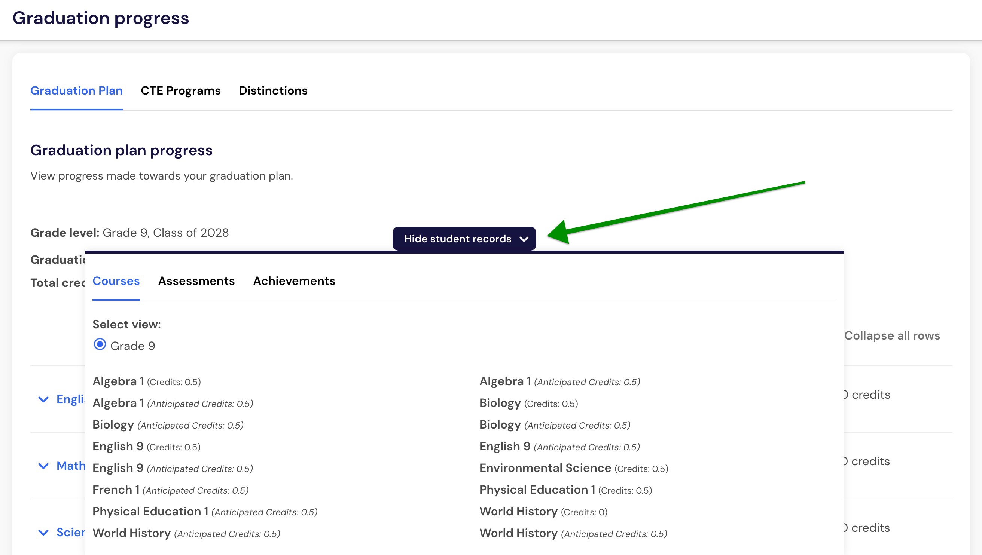Open the Achievements tab

[294, 281]
